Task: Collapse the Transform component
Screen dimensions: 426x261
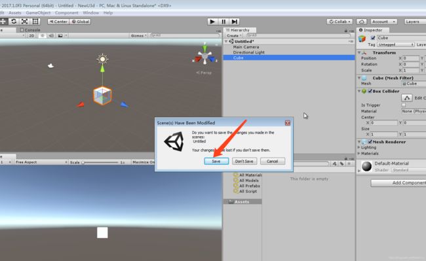Action: pyautogui.click(x=359, y=52)
